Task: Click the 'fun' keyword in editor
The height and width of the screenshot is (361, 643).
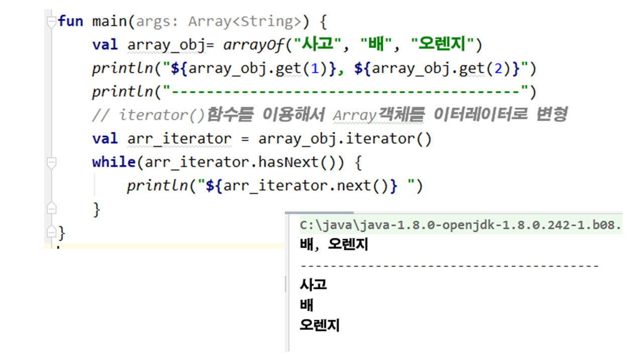Action: (70, 22)
